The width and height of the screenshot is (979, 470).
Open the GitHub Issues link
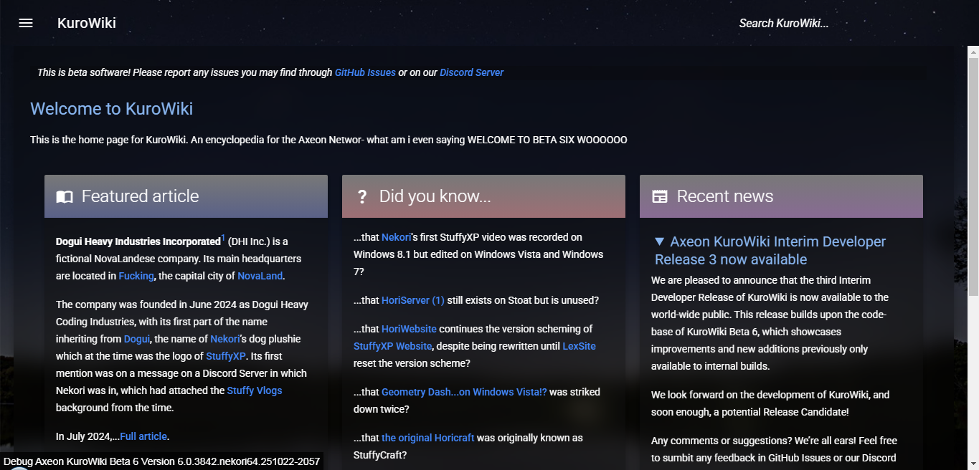(x=365, y=72)
